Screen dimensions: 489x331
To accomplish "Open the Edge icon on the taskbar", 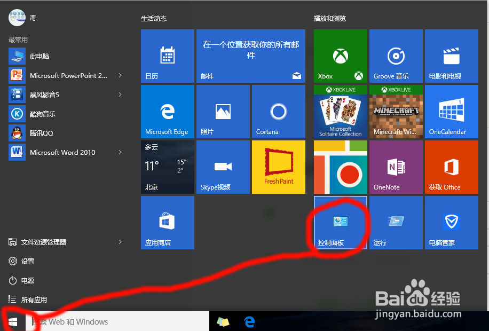I will point(249,321).
